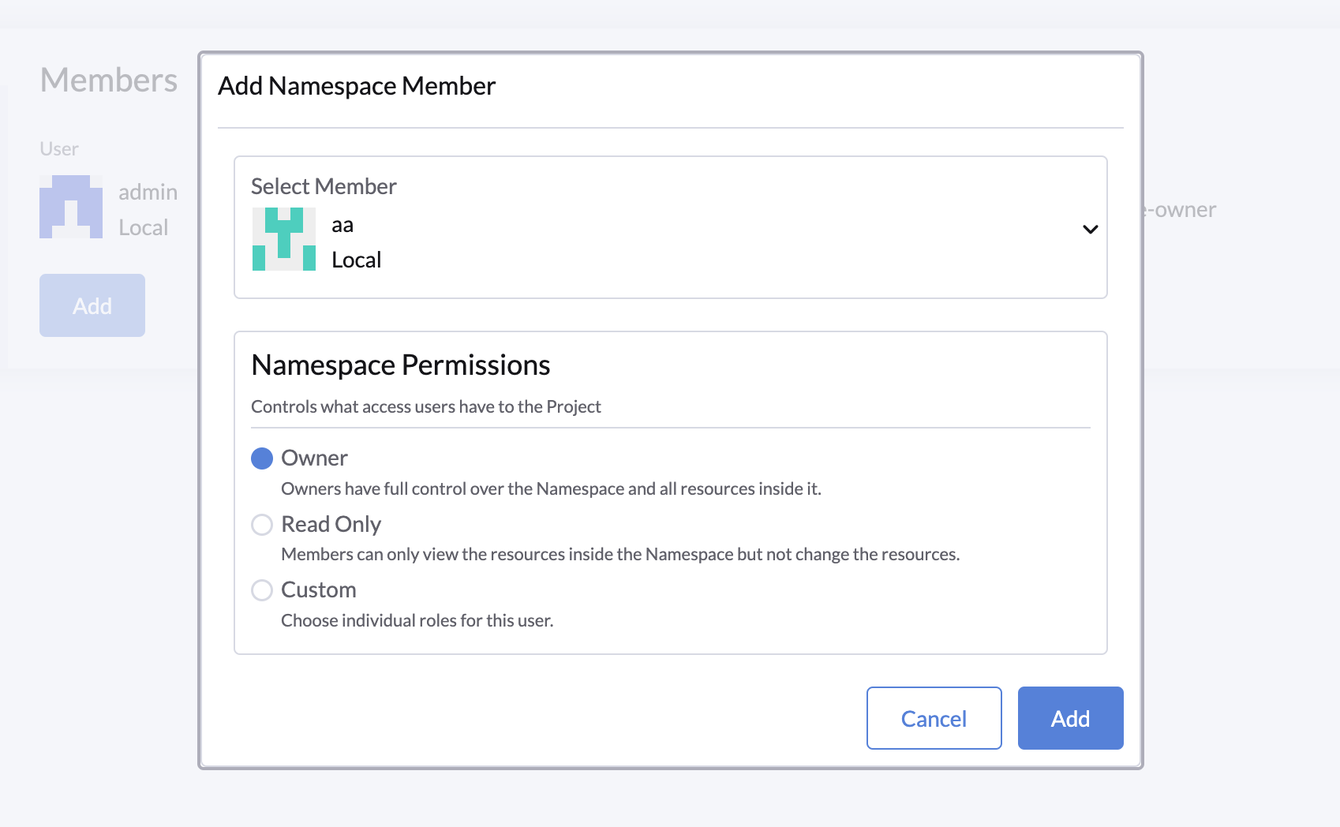Select the Owner permission radio button
This screenshot has width=1340, height=827.
point(262,458)
